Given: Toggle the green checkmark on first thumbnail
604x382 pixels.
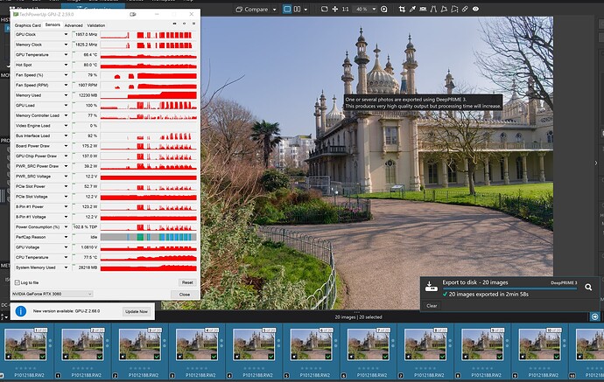Looking at the screenshot, I should click(x=45, y=356).
